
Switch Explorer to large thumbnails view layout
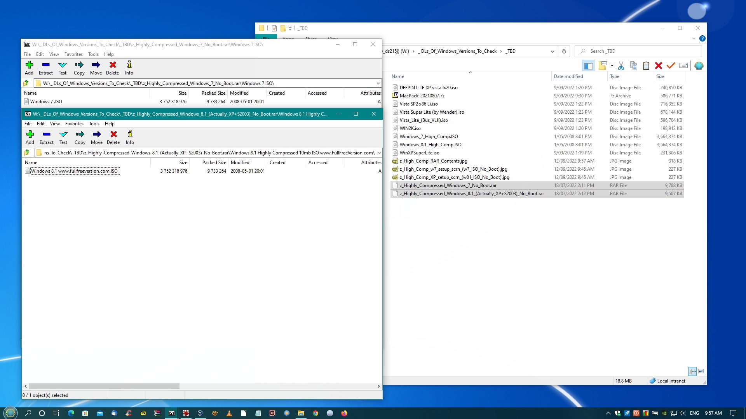point(701,371)
